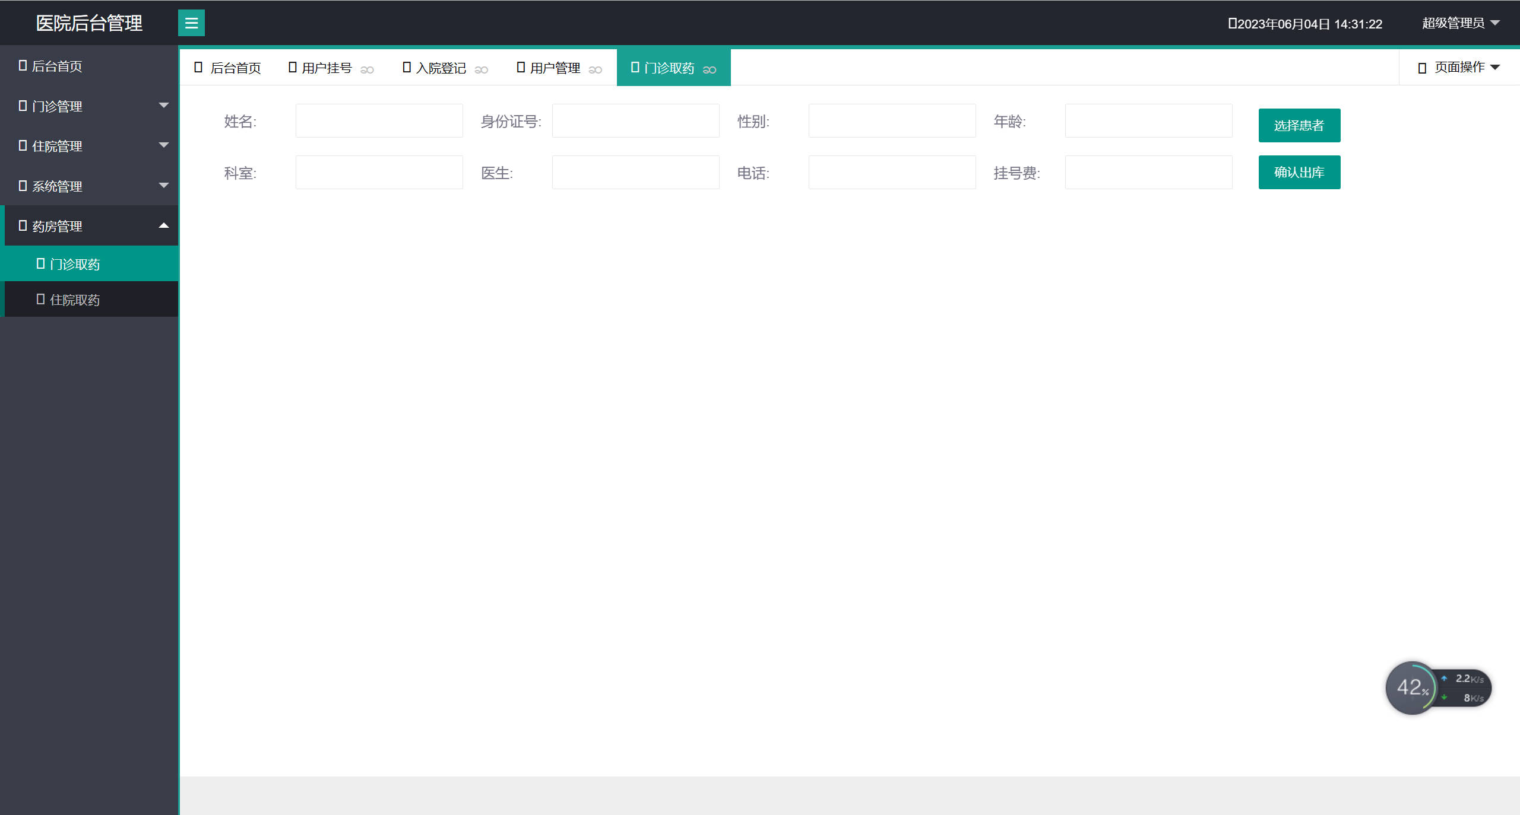1520x815 pixels.
Task: Click the 系统管理 sidebar icon
Action: [22, 186]
